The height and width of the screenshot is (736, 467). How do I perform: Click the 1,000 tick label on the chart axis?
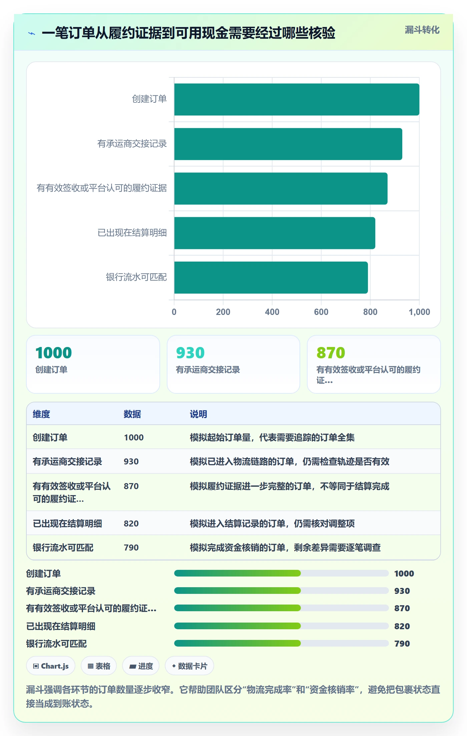pos(419,312)
